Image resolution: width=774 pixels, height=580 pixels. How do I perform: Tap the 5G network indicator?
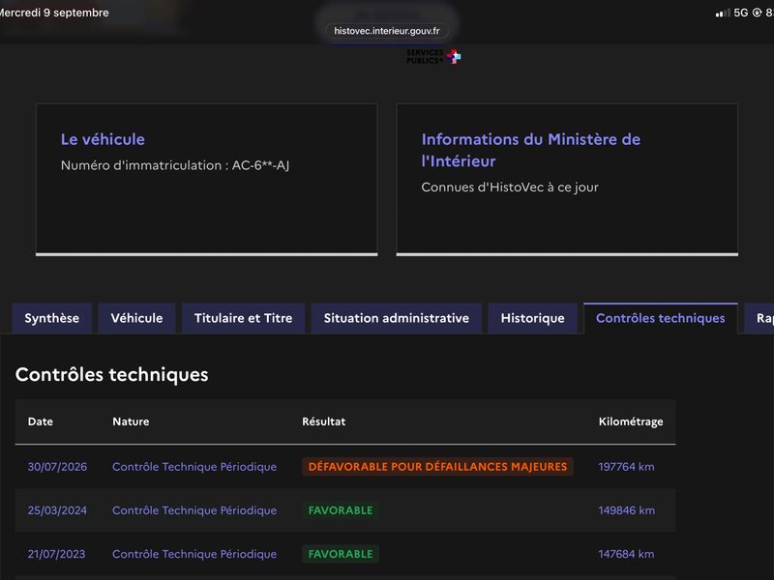[741, 13]
